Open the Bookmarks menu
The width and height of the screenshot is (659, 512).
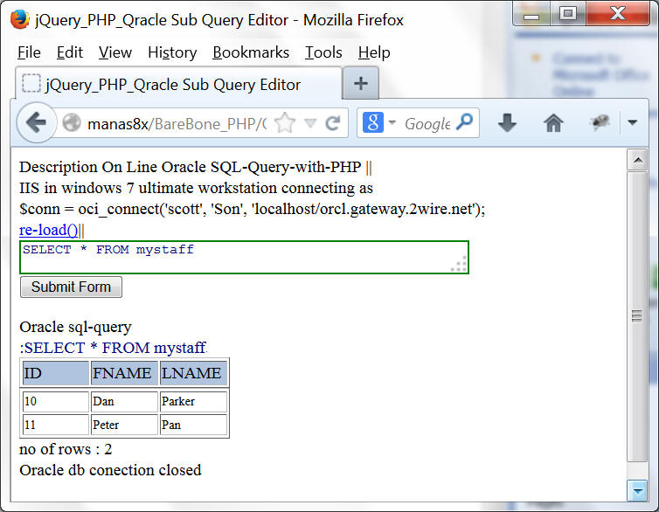[251, 52]
